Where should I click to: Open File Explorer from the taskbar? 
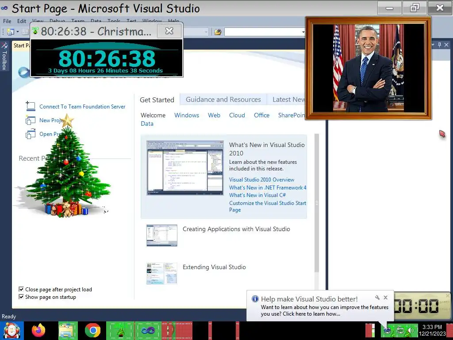(x=67, y=330)
